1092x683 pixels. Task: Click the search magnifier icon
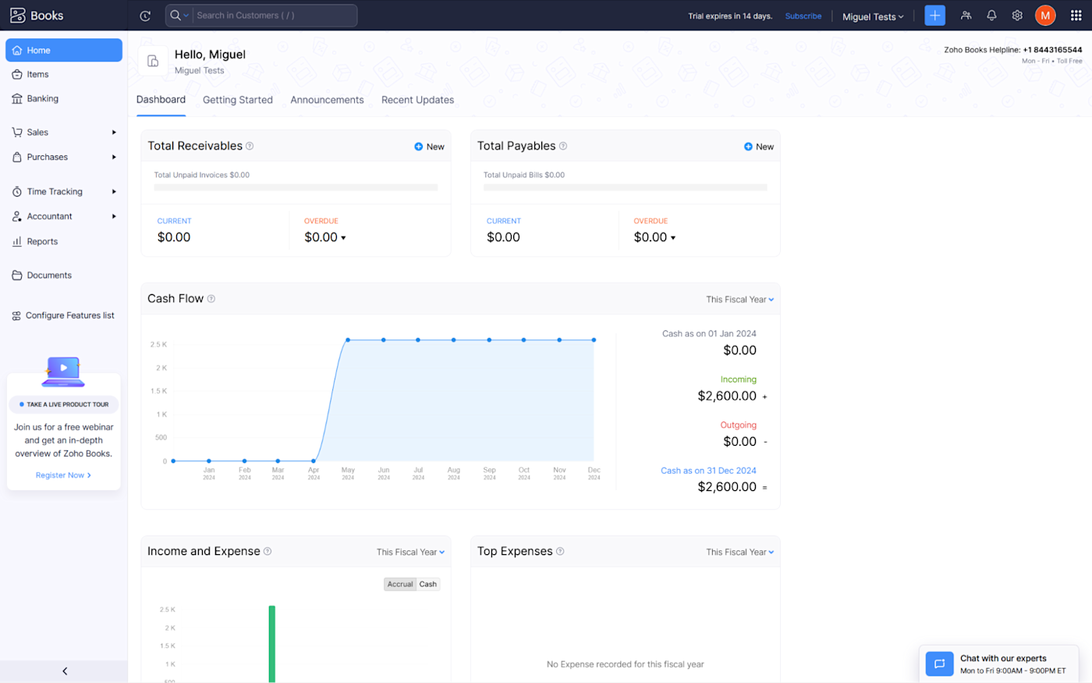175,16
